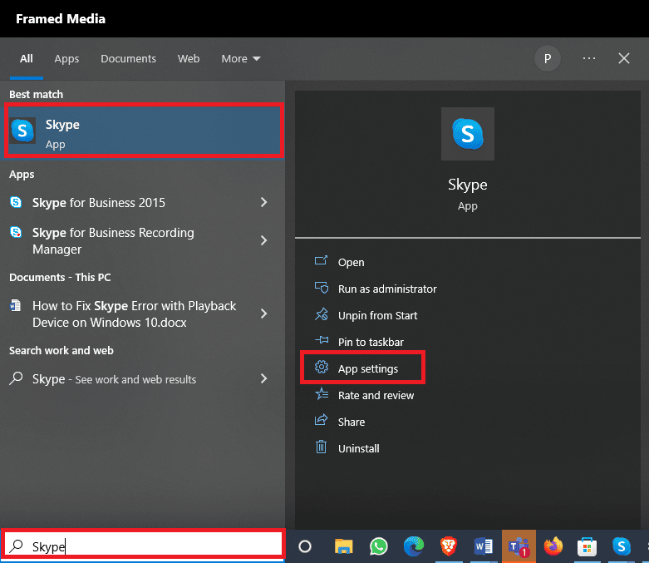Switch to the Documents tab

tap(128, 59)
